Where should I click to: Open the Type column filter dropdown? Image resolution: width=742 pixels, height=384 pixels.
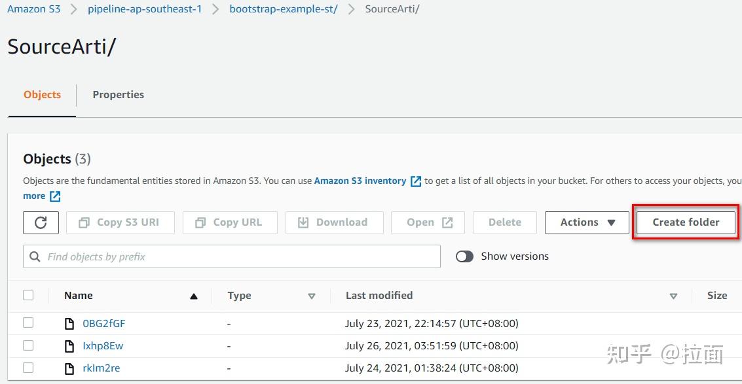[312, 296]
